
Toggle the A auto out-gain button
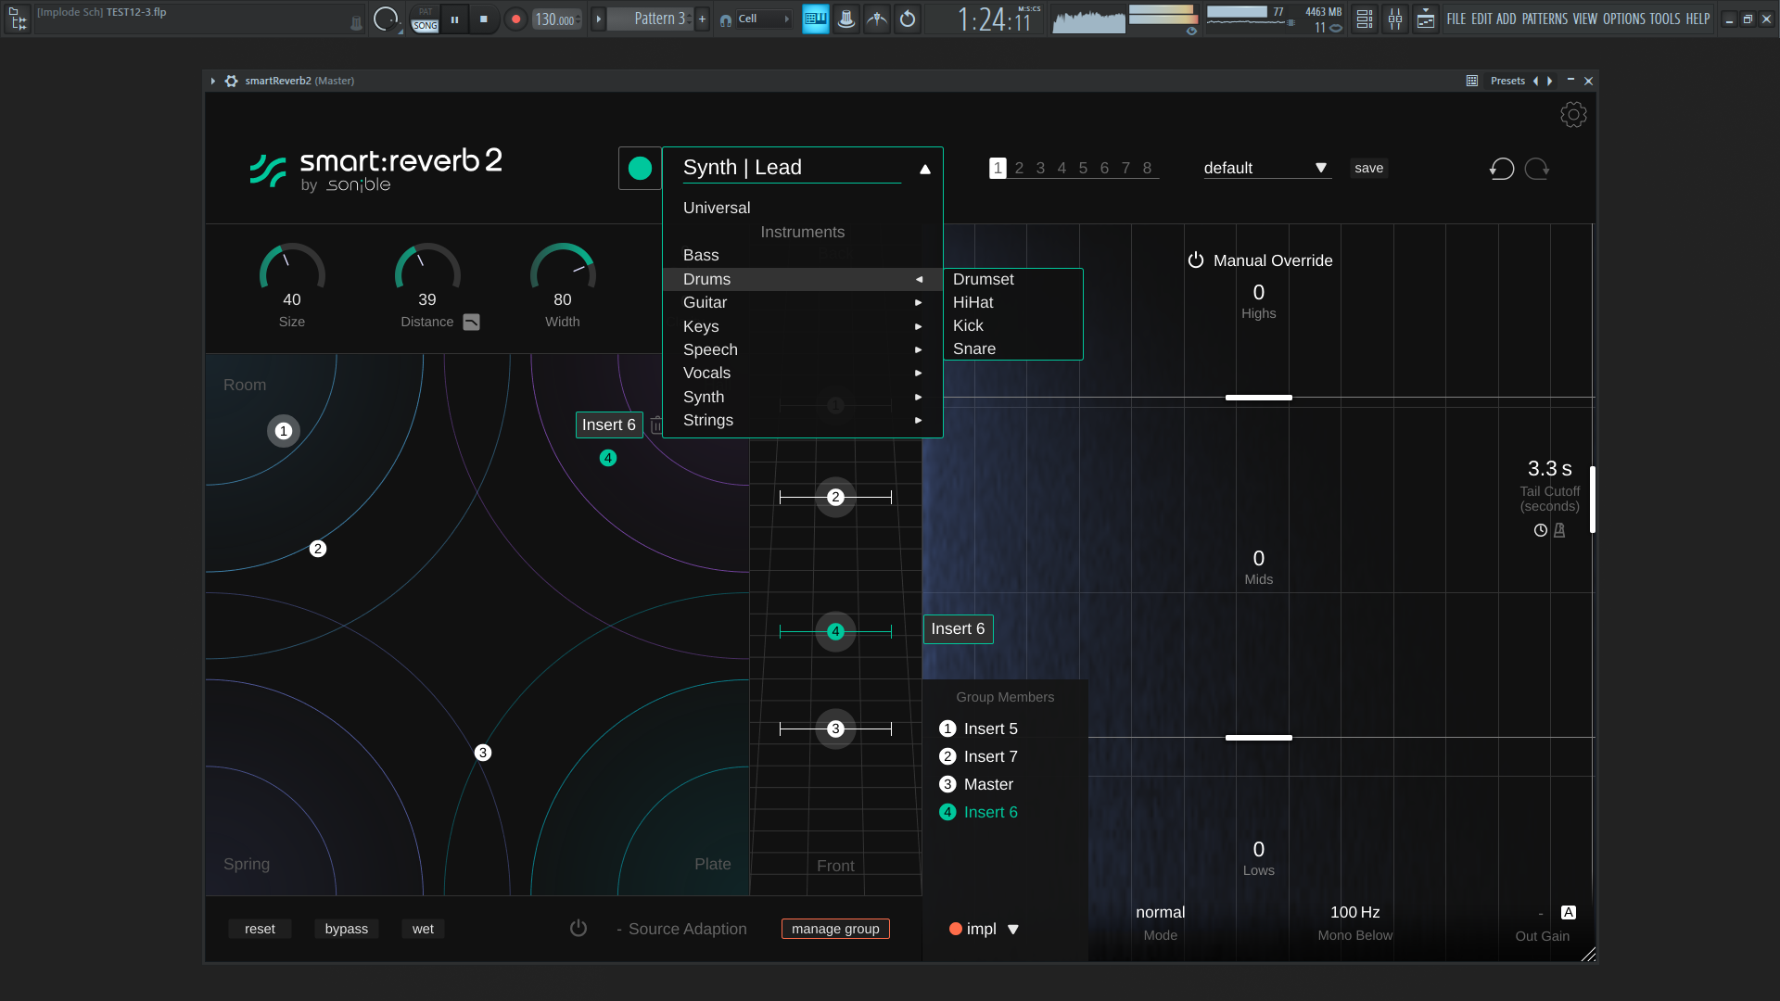pos(1569,912)
